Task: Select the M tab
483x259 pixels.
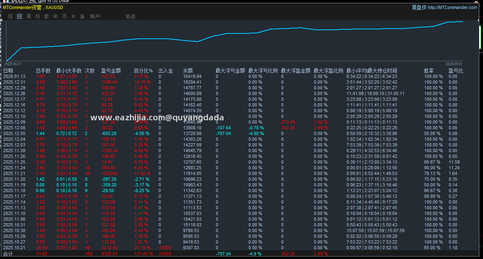Action: 73,17
